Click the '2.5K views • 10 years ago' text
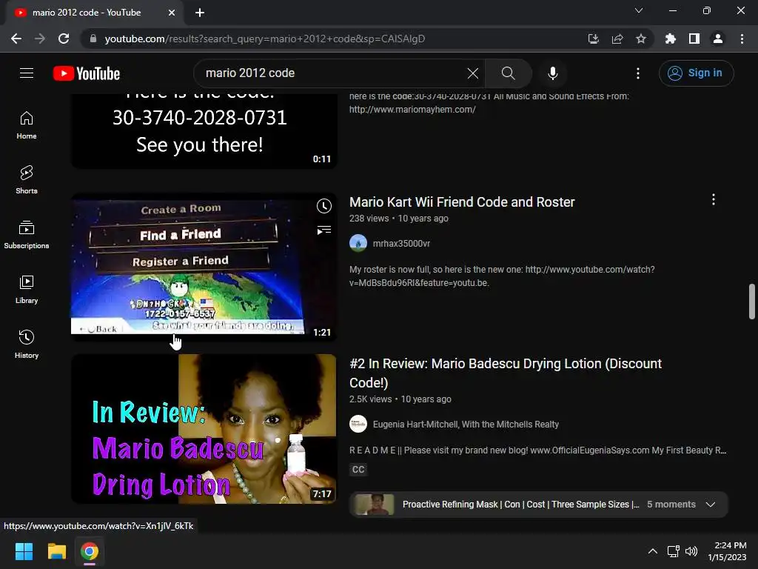The width and height of the screenshot is (758, 569). tap(400, 399)
